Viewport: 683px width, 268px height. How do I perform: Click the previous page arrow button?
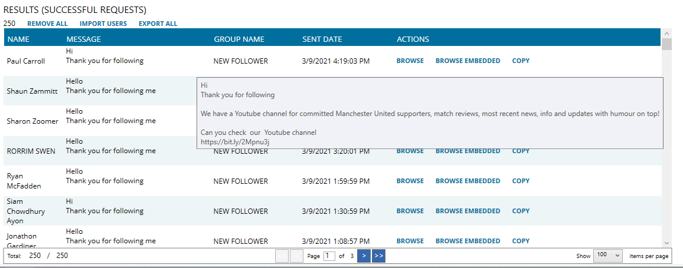(296, 256)
